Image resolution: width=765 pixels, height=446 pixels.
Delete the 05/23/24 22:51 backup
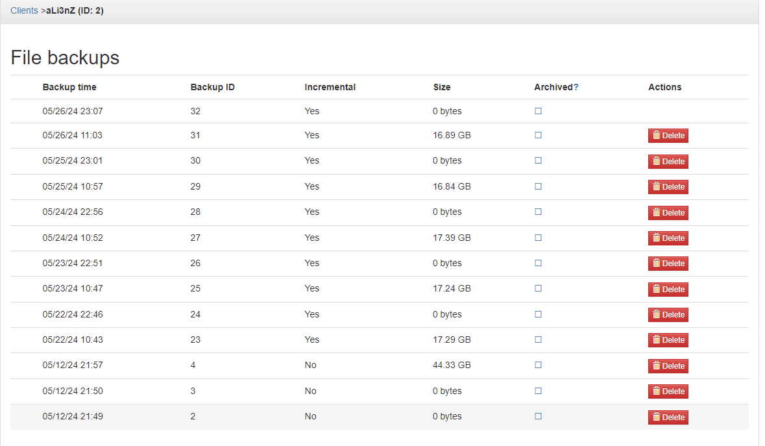(x=668, y=264)
